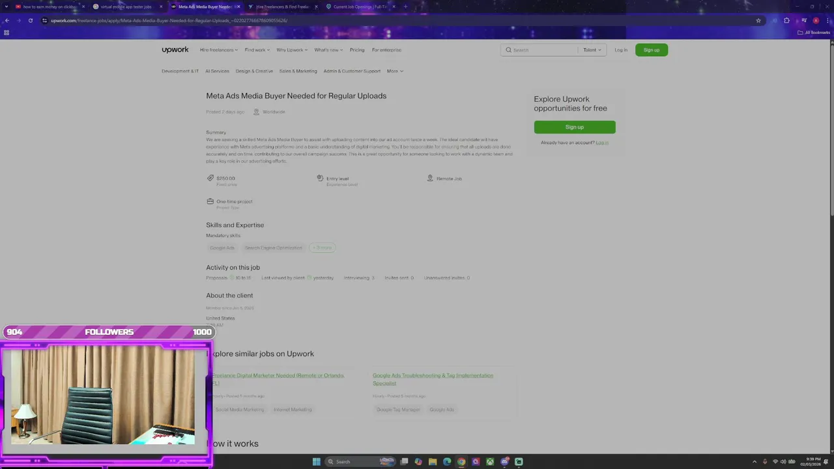Open the AI Services category
This screenshot has width=834, height=469.
coord(217,71)
